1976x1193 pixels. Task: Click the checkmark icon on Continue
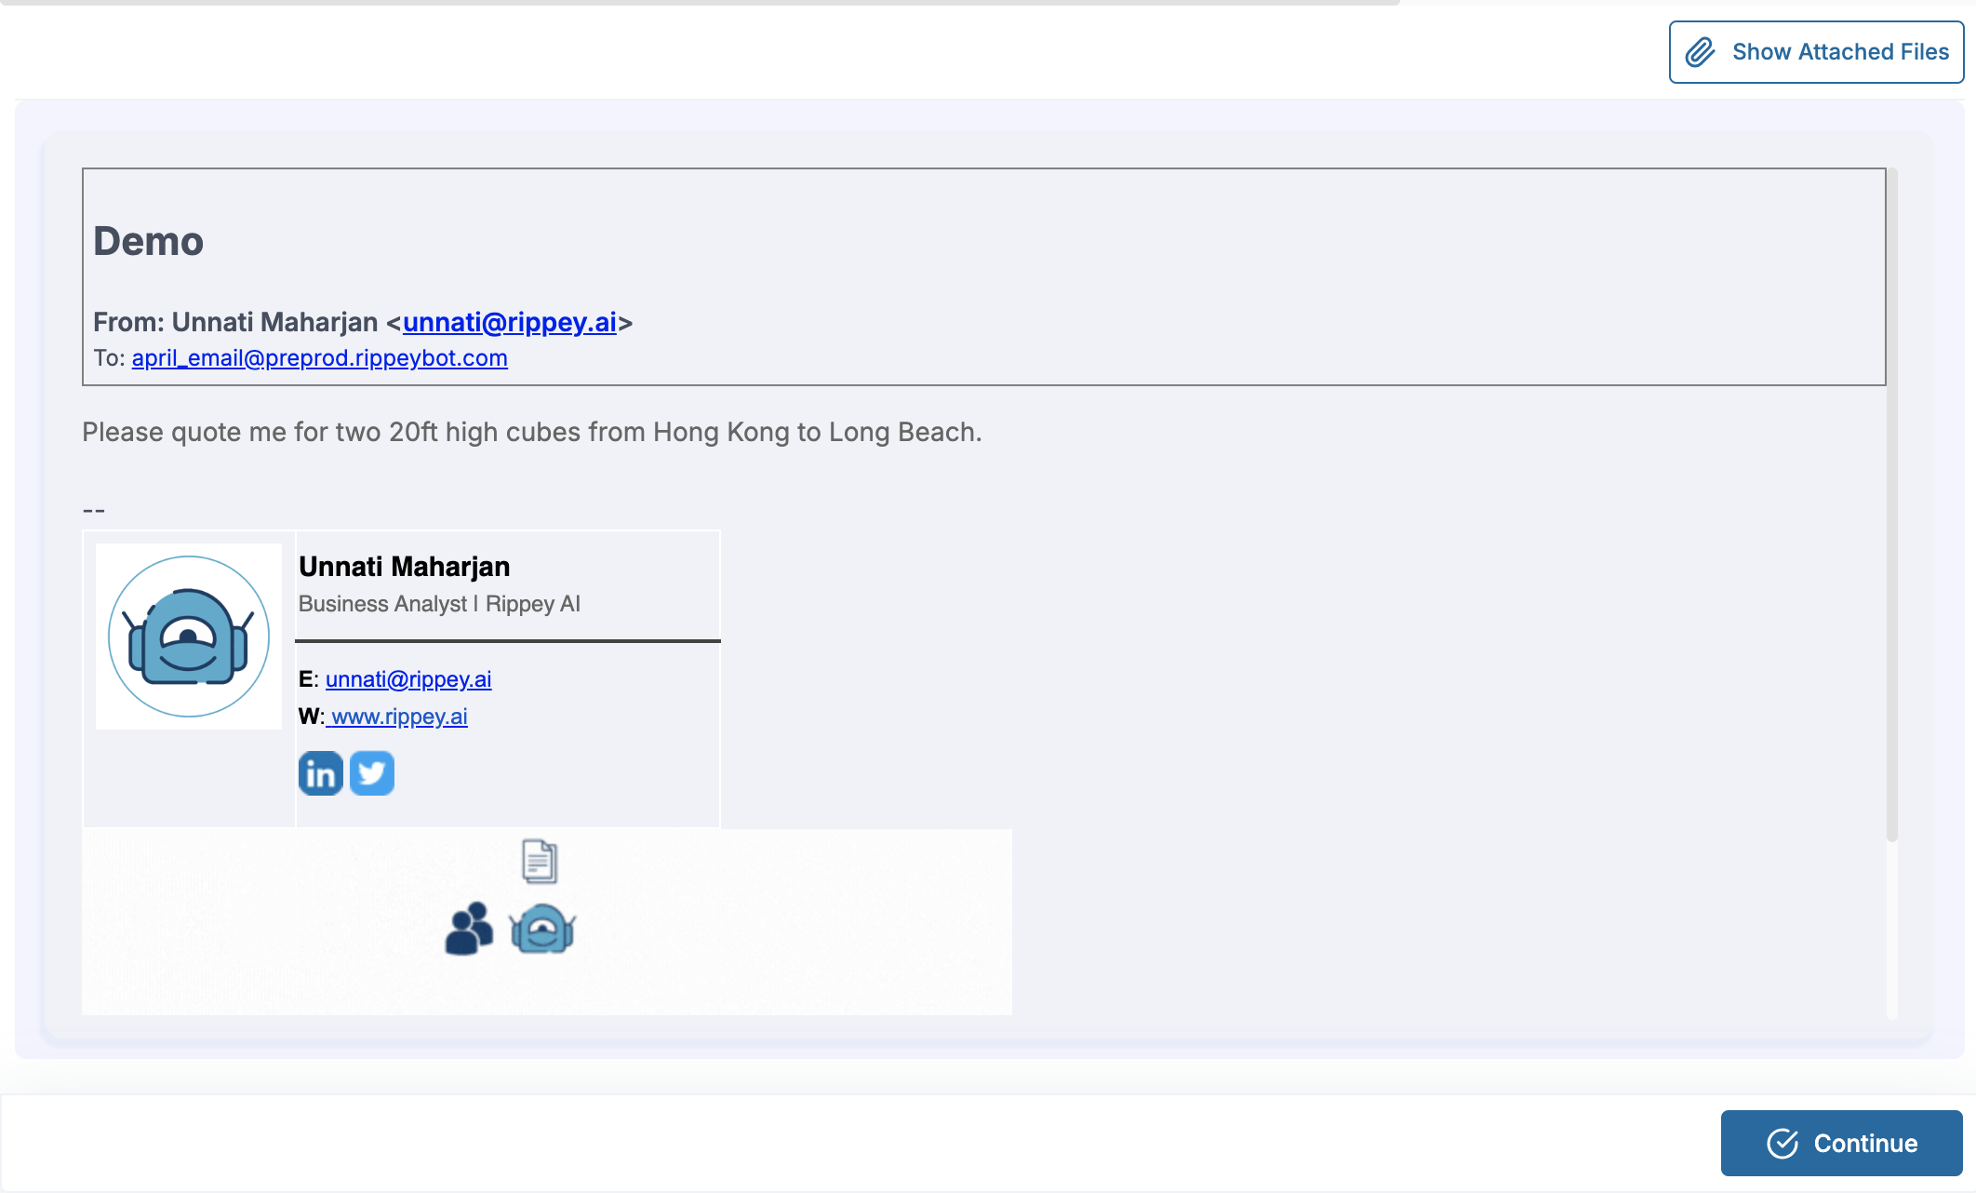1782,1143
